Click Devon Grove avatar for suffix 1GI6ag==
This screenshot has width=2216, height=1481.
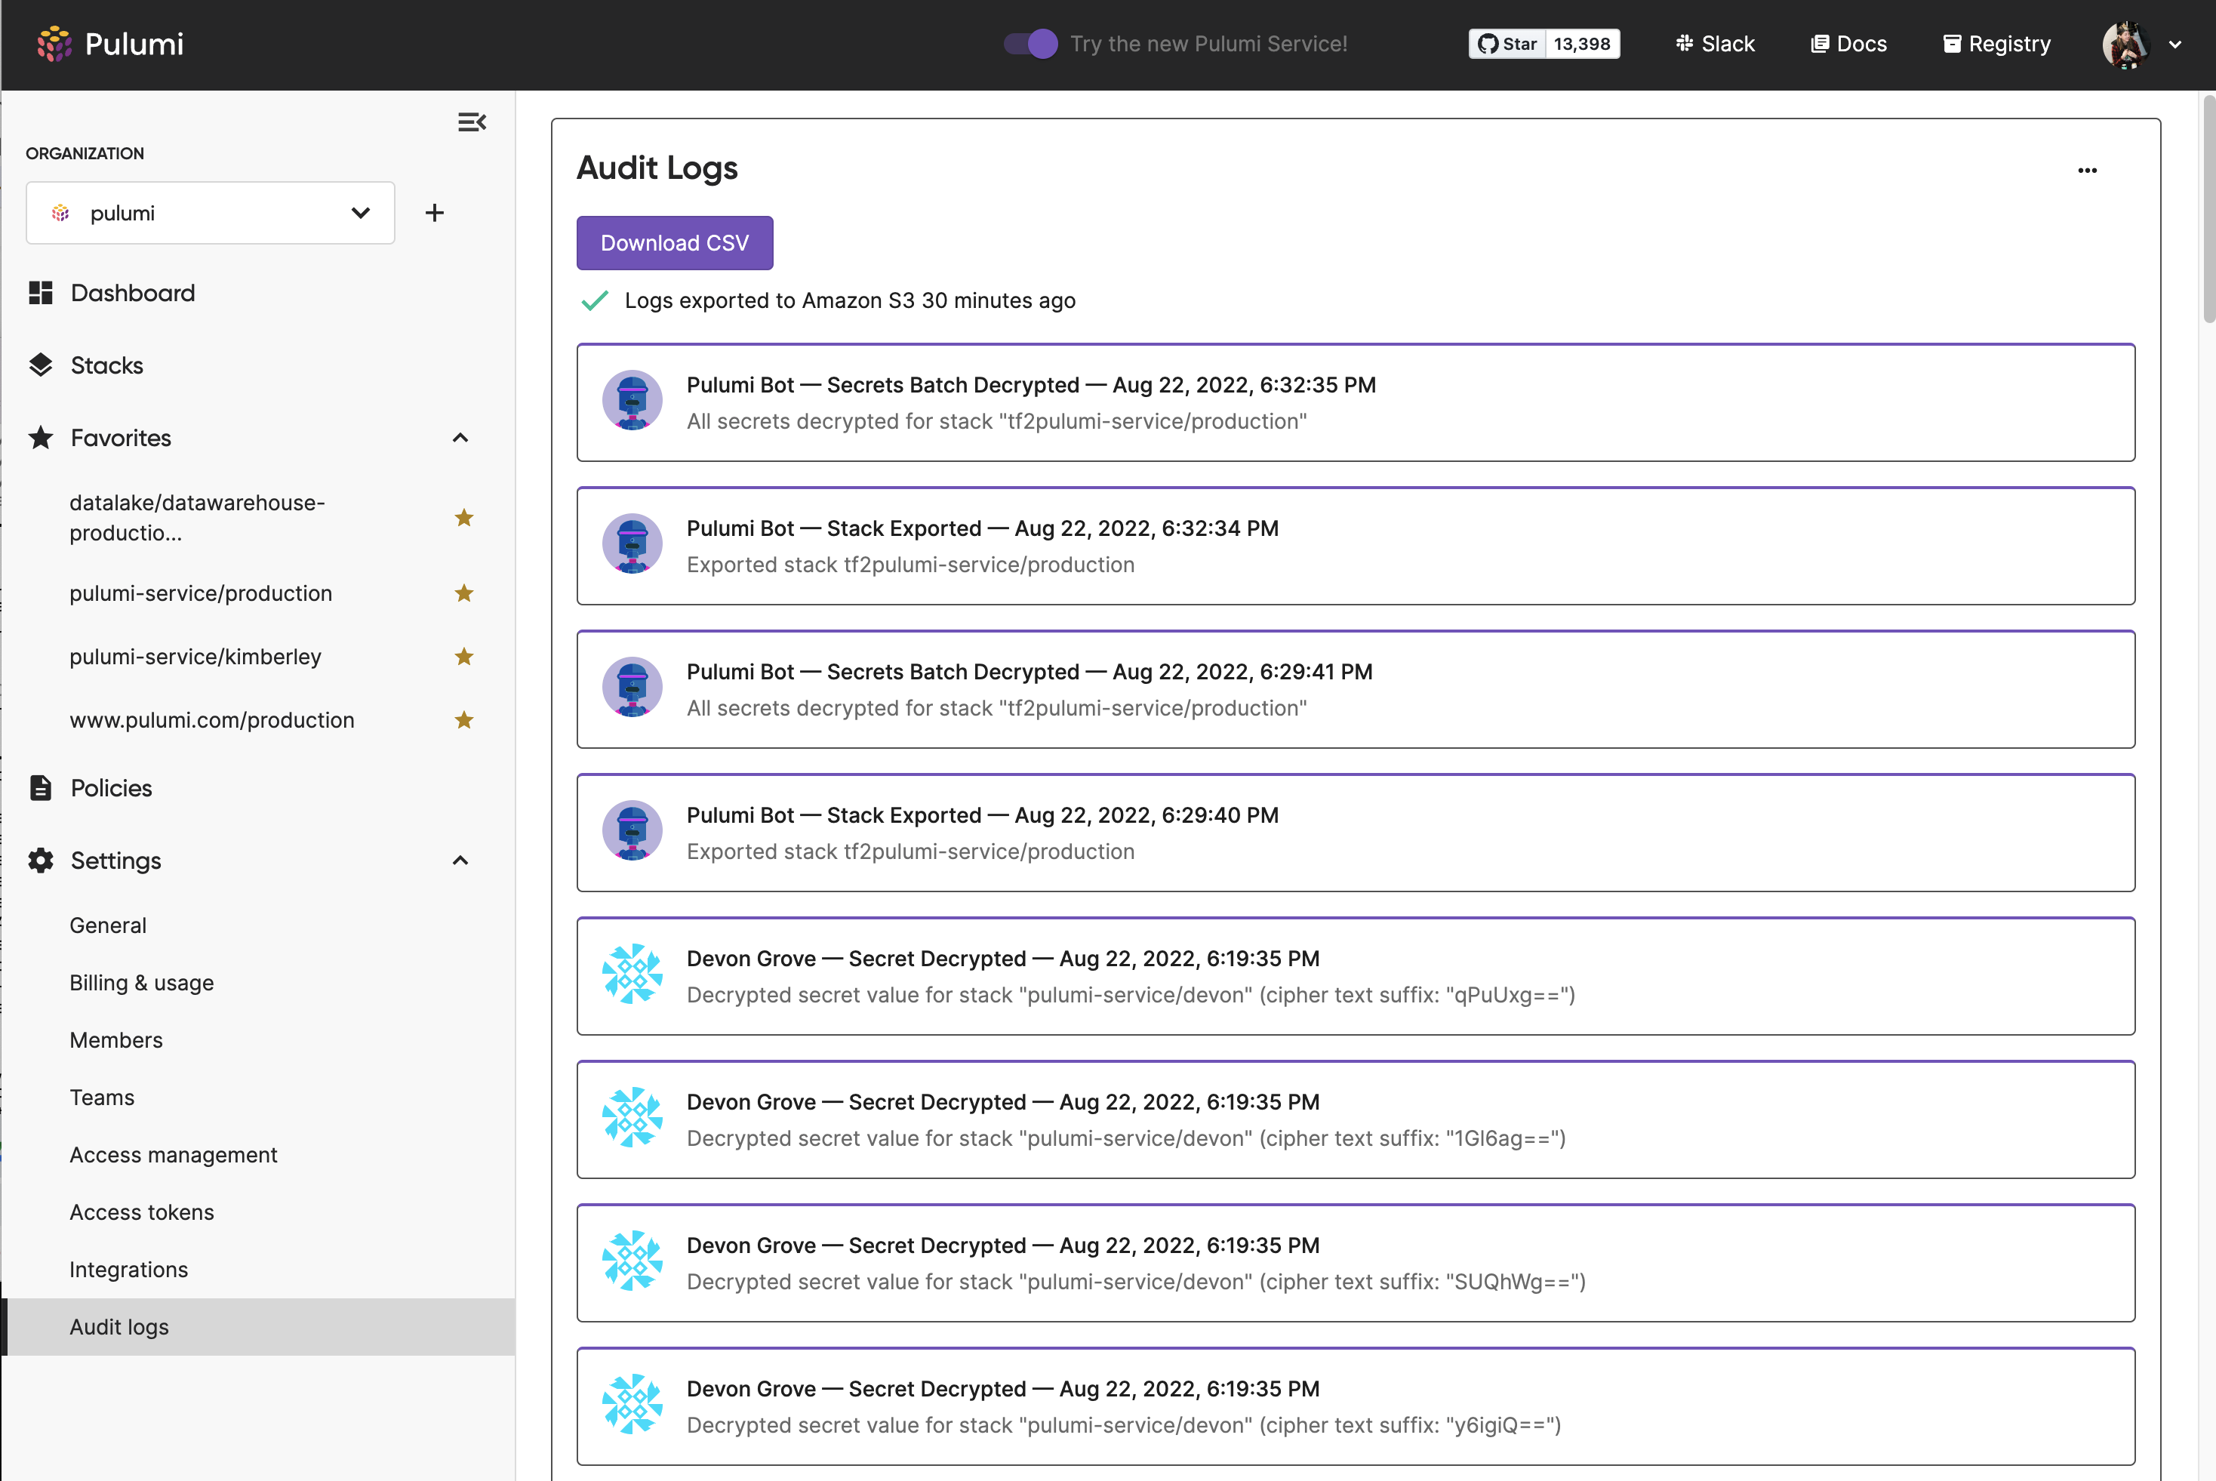[632, 1117]
